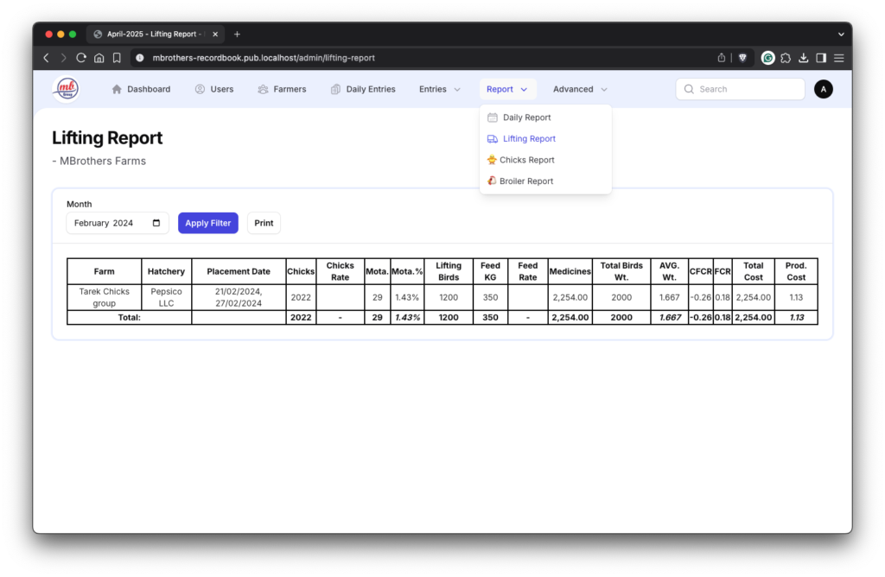Go back in browser history
The height and width of the screenshot is (577, 885).
(47, 58)
